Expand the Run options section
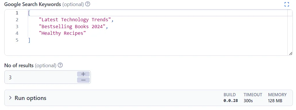 10,98
